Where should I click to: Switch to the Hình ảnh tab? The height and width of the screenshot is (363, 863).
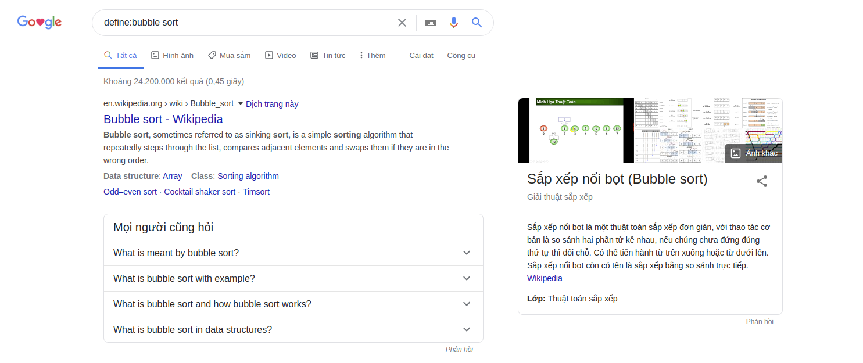point(172,56)
